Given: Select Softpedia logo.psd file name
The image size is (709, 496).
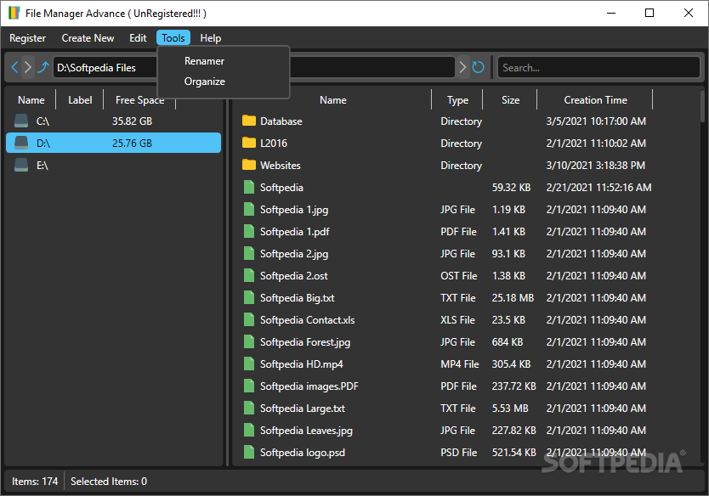Looking at the screenshot, I should point(303,453).
